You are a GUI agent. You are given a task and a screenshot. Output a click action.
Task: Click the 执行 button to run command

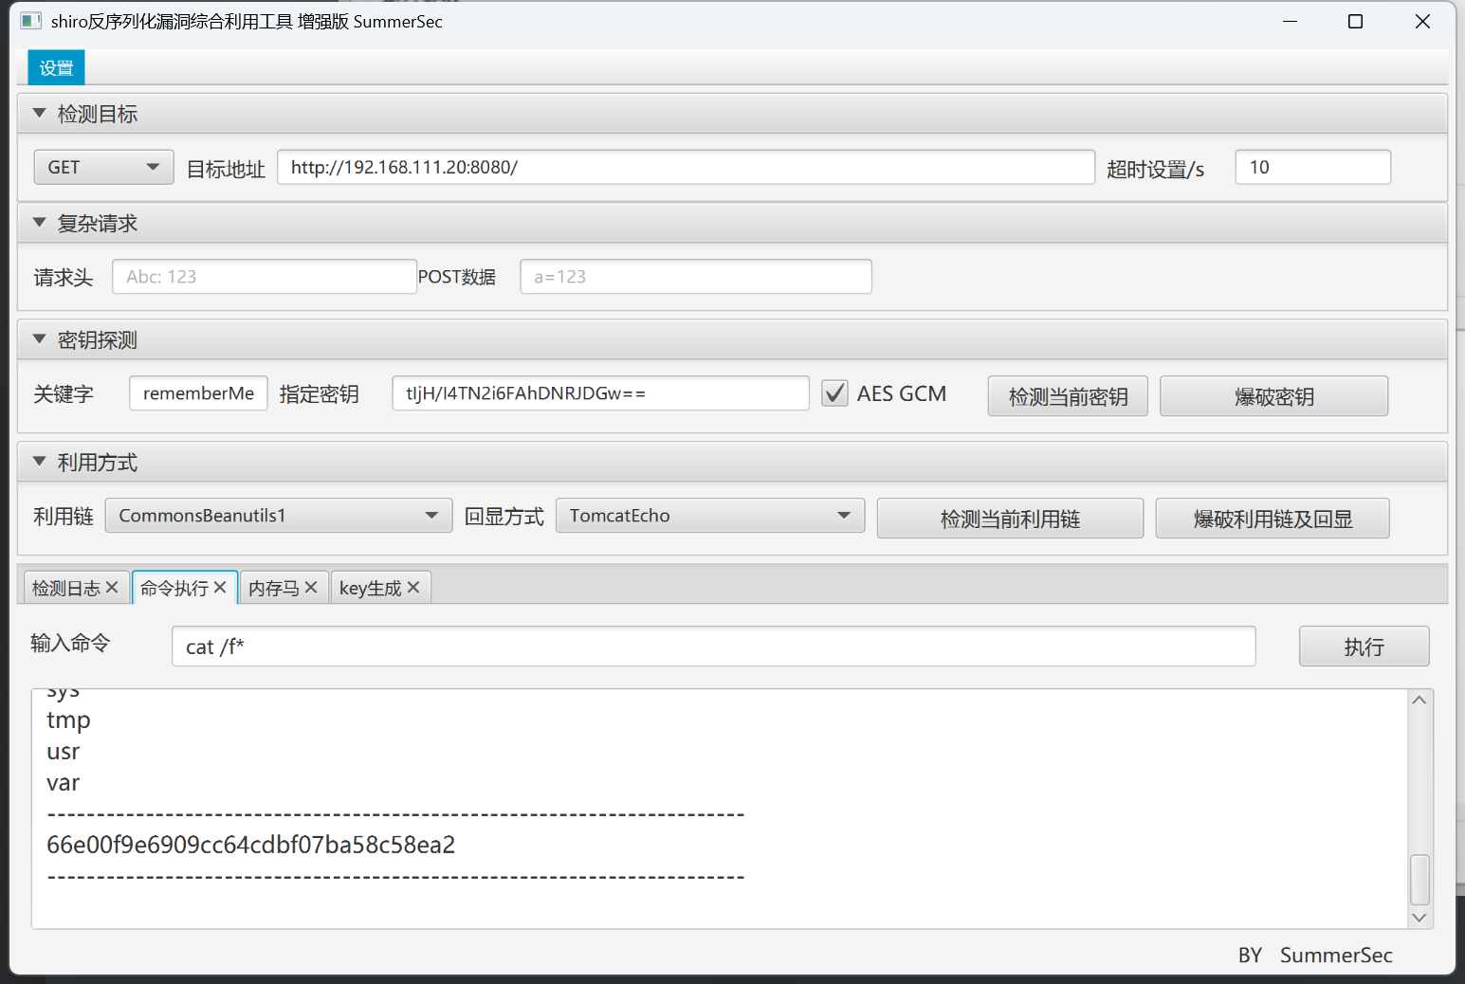(1364, 647)
